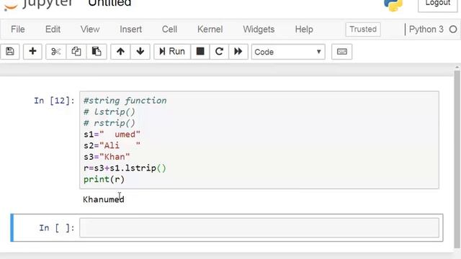Image resolution: width=461 pixels, height=259 pixels.
Task: Click the Python logo icon
Action: click(393, 5)
